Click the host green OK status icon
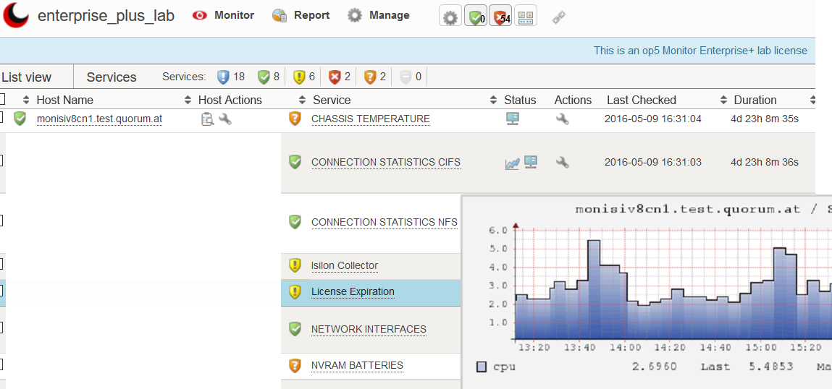Image resolution: width=832 pixels, height=389 pixels. tap(20, 118)
